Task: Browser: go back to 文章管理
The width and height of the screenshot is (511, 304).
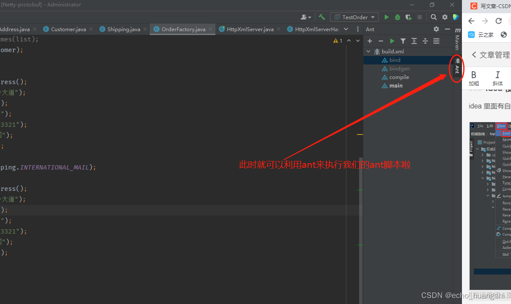Action: (491, 55)
